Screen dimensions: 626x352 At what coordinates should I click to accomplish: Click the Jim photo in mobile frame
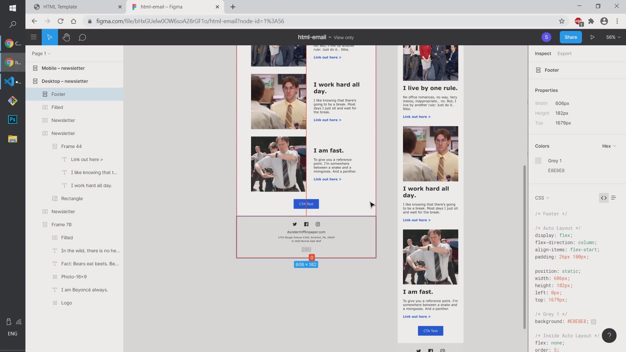point(430,154)
